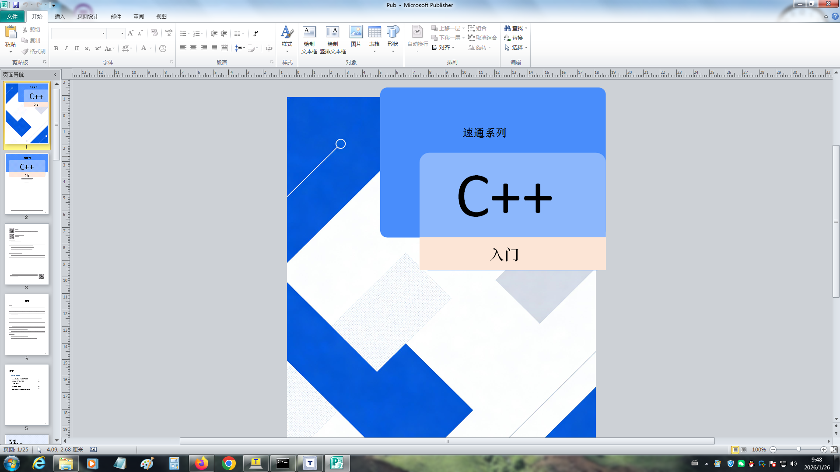
Task: Select page 3 thumbnail in navigation pane
Action: pyautogui.click(x=27, y=254)
